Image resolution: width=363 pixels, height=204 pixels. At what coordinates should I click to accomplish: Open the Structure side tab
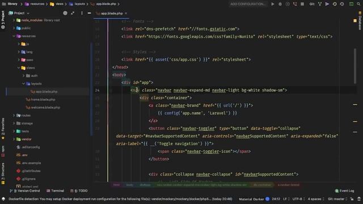(3, 173)
